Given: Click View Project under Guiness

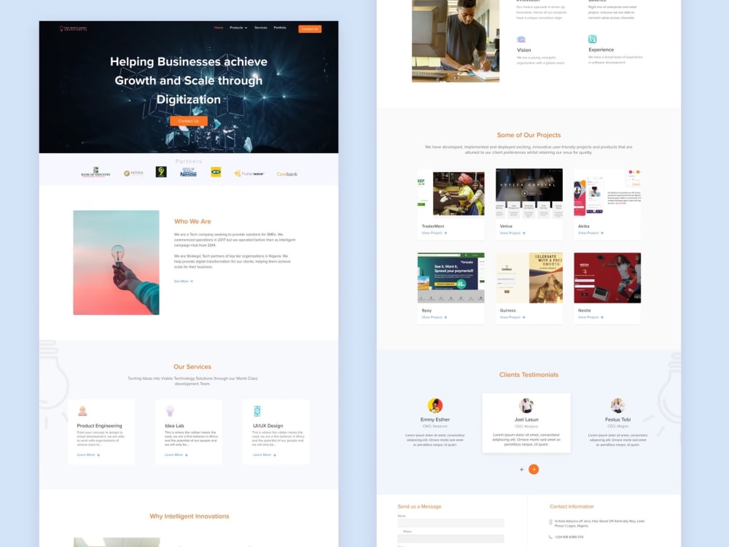Looking at the screenshot, I should point(512,317).
